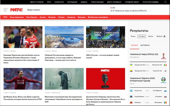The image size is (170, 106).
Task: Click the search magnifier icon
Action: [x=165, y=2]
